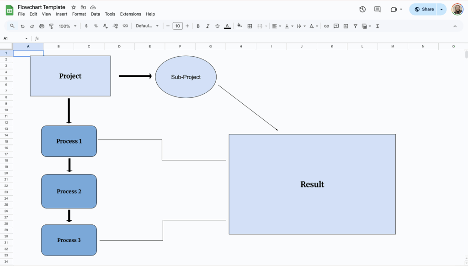Image resolution: width=468 pixels, height=266 pixels.
Task: Insert a comment
Action: [x=336, y=26]
